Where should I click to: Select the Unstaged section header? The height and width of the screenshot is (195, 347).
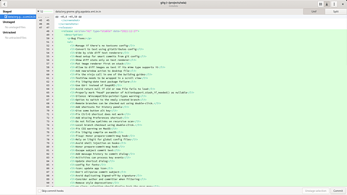(9, 22)
